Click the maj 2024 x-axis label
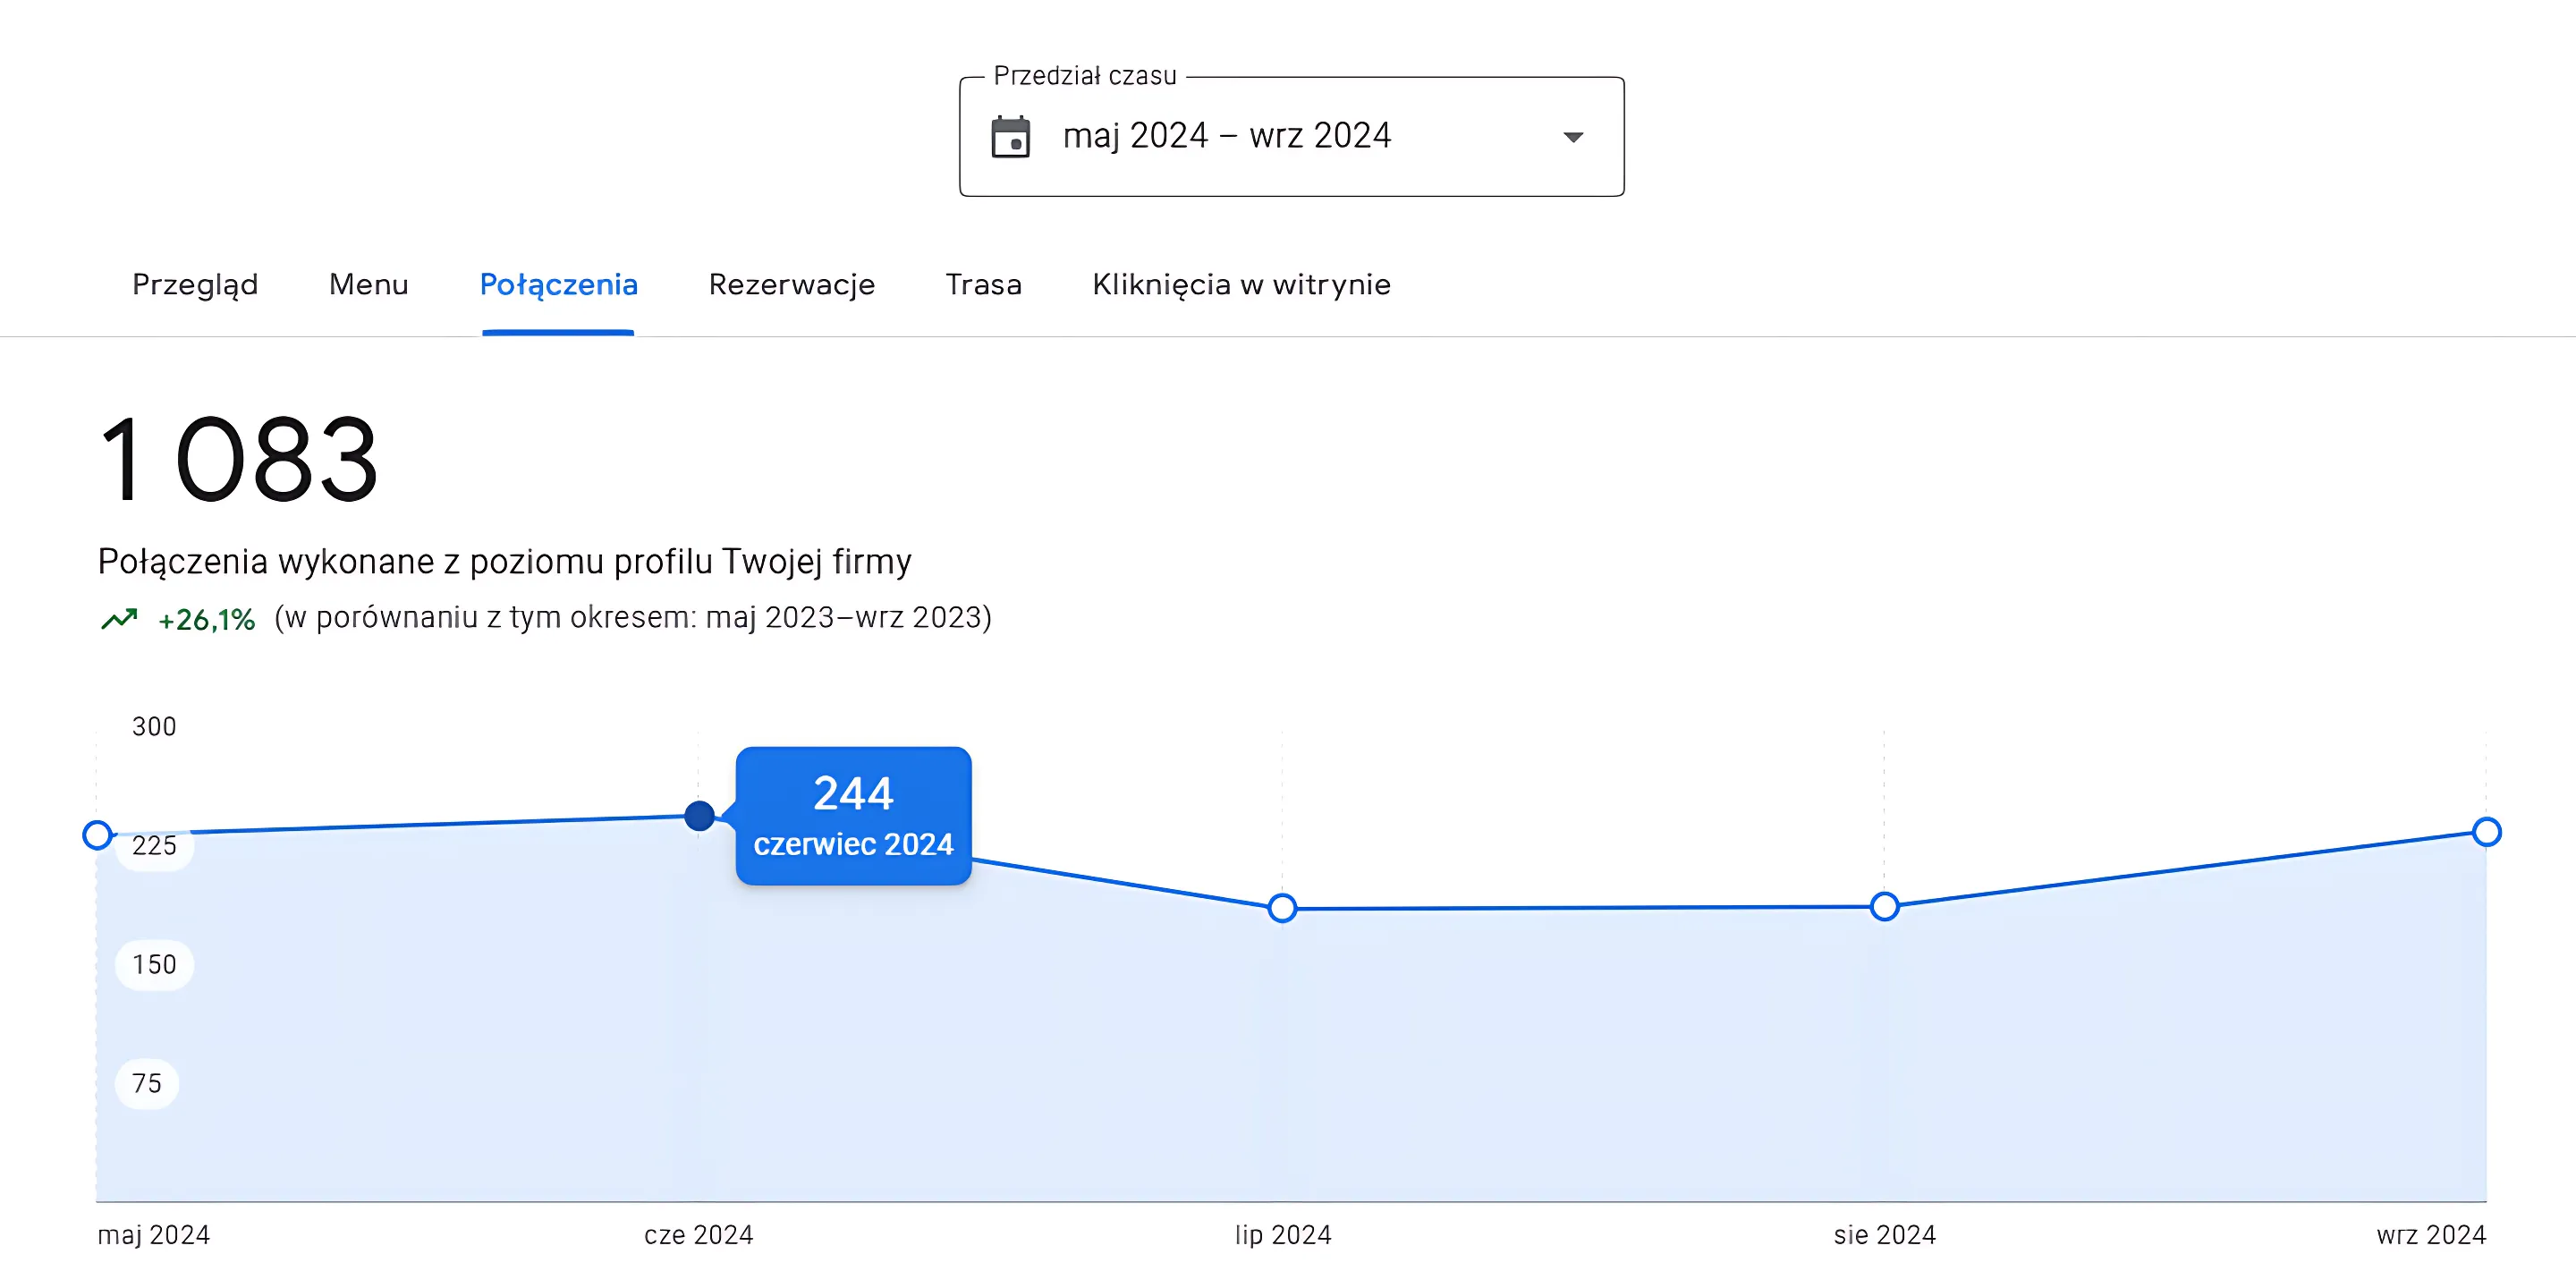 coord(153,1235)
